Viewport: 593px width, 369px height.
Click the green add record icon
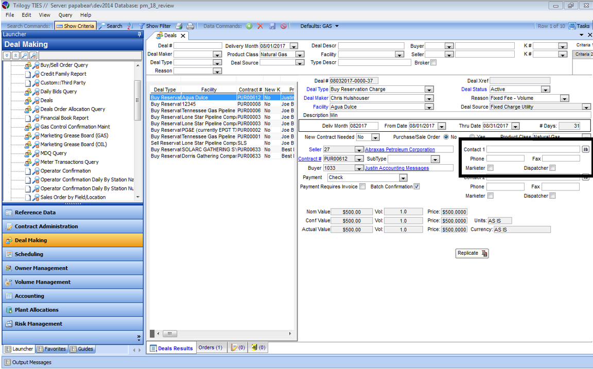(x=249, y=26)
